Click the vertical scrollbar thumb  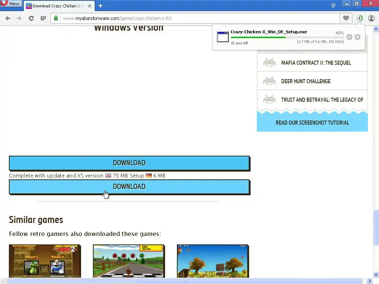(x=376, y=227)
